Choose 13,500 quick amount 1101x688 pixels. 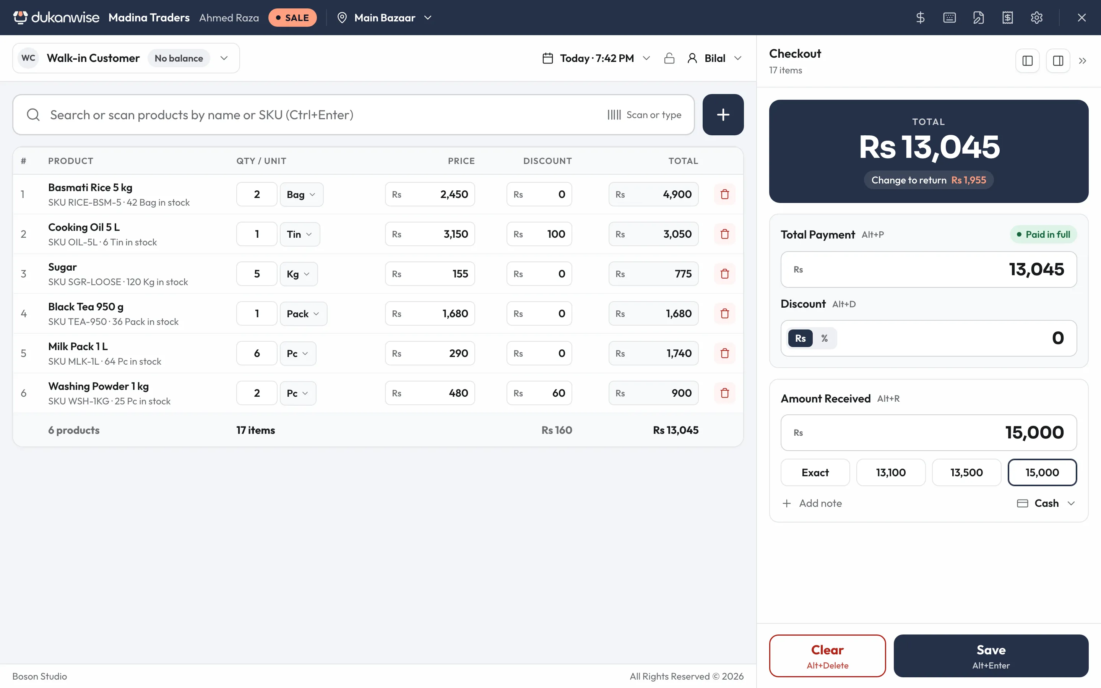(x=966, y=472)
